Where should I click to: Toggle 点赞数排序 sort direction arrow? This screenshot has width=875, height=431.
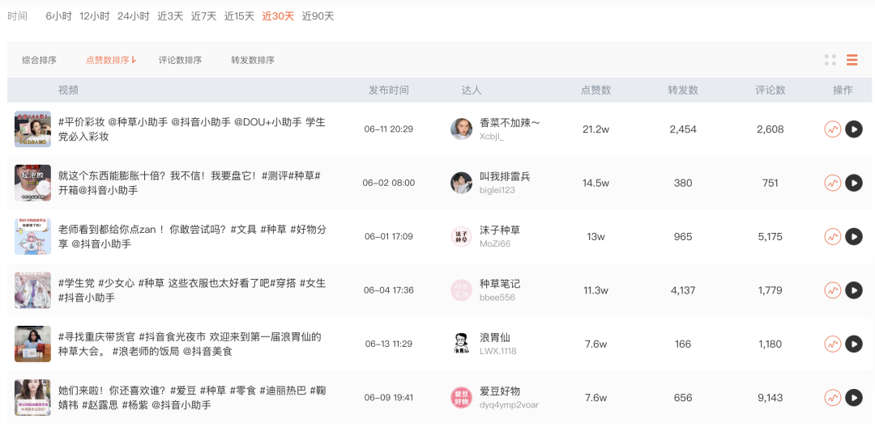[134, 60]
